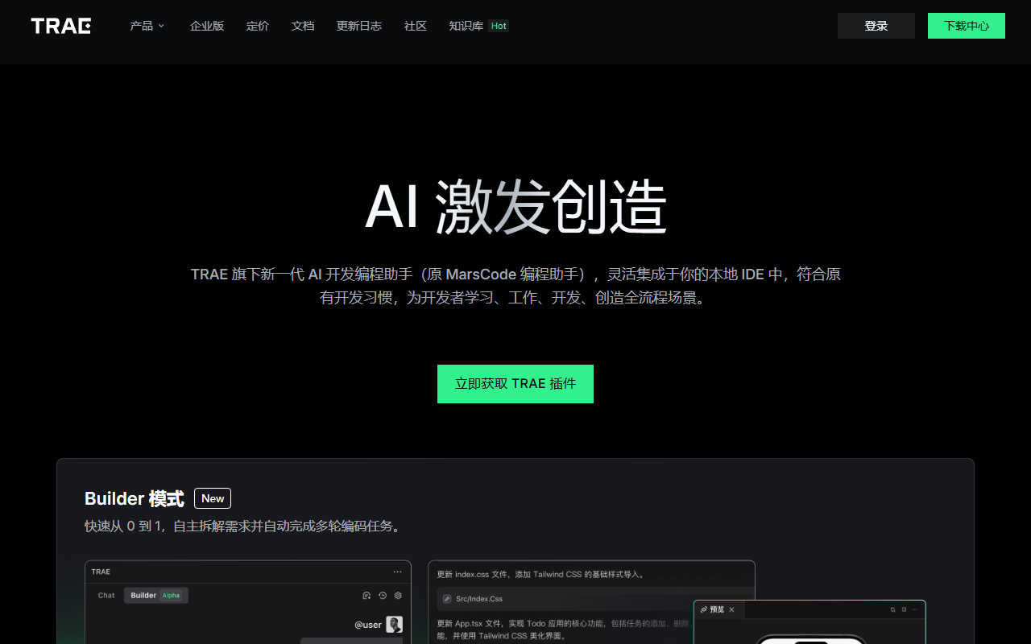Screen dimensions: 1031x644
Task: Select the Chat tab in TRAE panel
Action: click(x=106, y=596)
